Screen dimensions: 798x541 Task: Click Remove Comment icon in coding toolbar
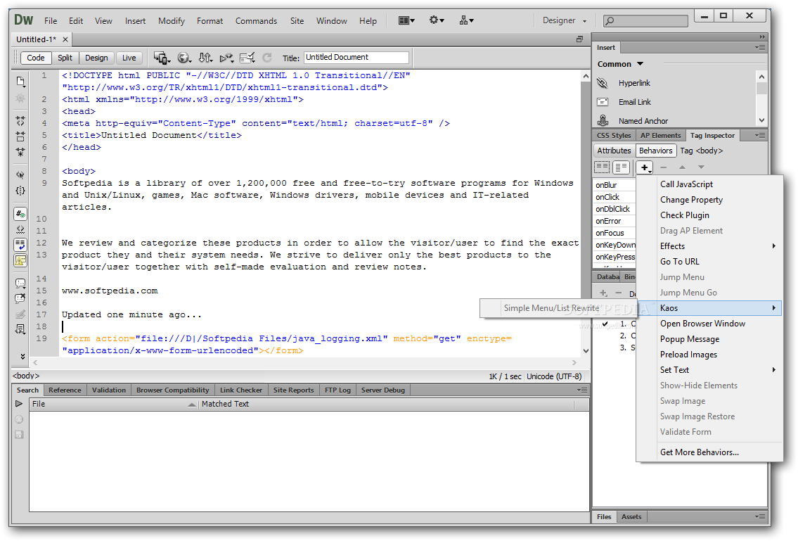[x=20, y=298]
